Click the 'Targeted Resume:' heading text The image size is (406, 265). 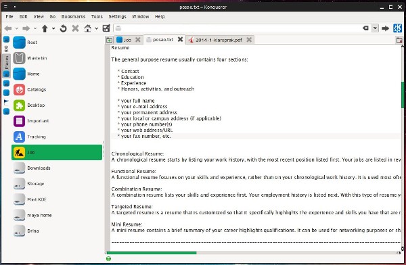tap(132, 206)
